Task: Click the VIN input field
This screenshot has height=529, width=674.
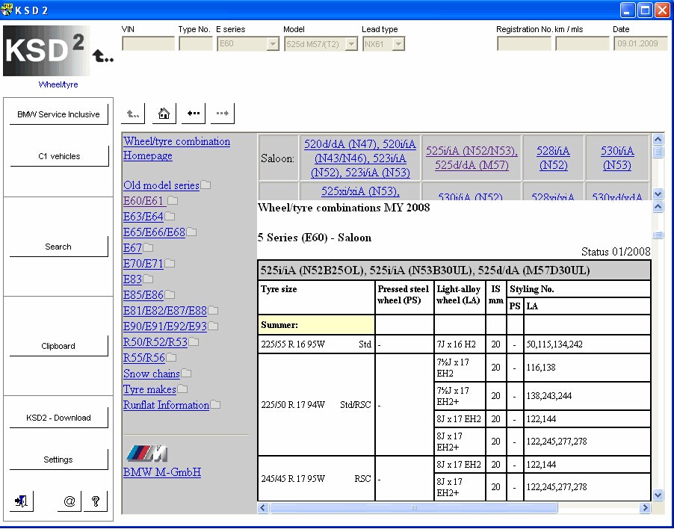Action: pos(148,44)
